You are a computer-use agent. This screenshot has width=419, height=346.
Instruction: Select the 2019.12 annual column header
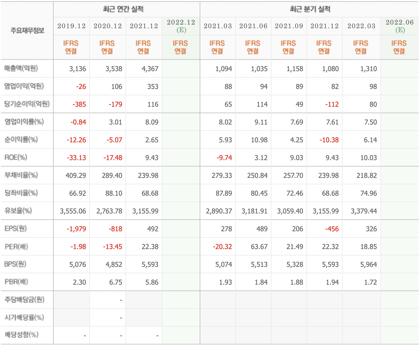click(x=71, y=26)
